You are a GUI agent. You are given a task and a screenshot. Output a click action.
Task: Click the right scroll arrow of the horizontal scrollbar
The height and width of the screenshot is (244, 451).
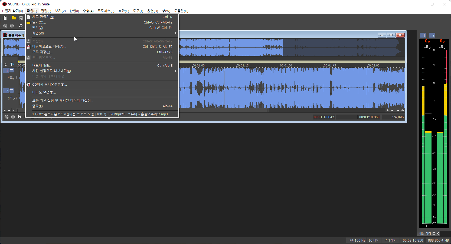[x=388, y=110]
